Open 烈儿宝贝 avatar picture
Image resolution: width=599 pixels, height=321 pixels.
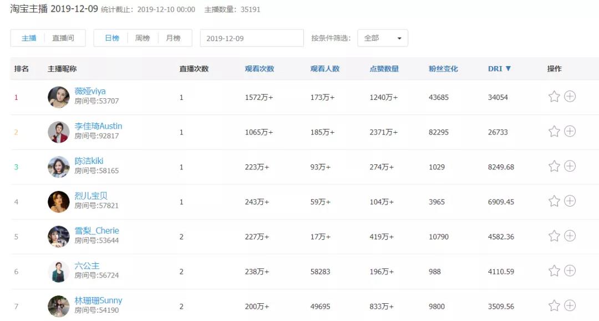click(x=58, y=202)
